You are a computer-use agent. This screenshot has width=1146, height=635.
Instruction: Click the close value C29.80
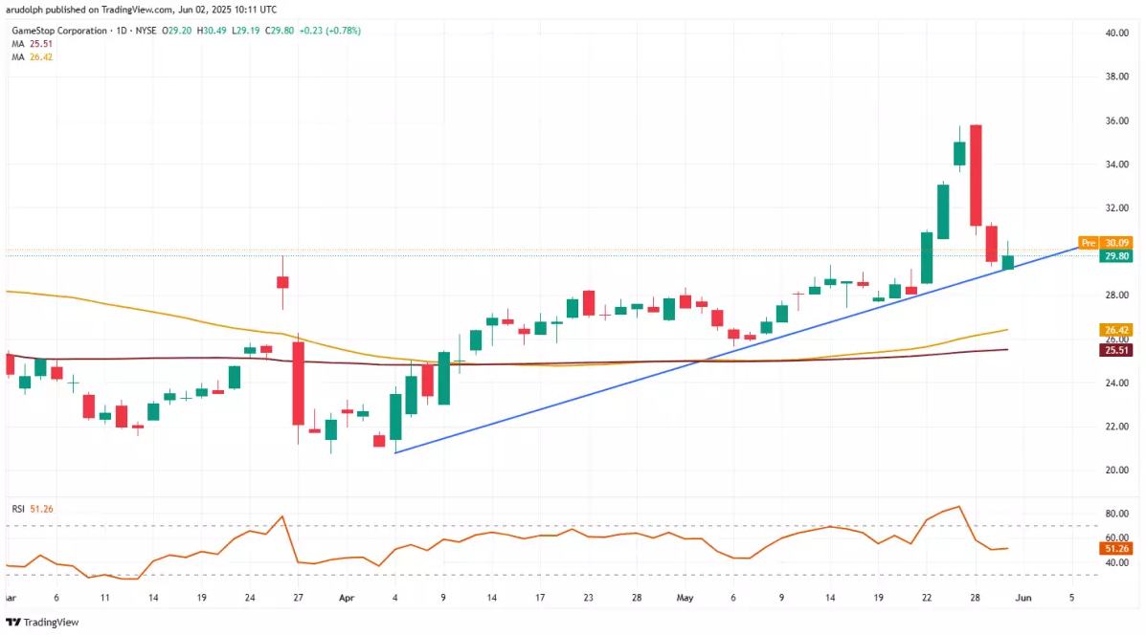280,31
